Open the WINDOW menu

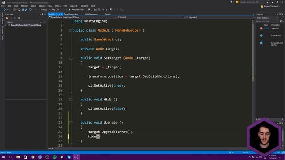point(84,6)
